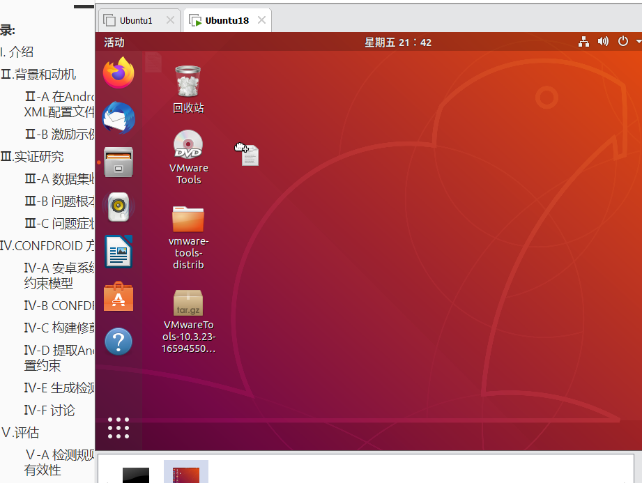This screenshot has width=642, height=483.
Task: Select the vmware-tools-distrib folder
Action: [x=188, y=238]
